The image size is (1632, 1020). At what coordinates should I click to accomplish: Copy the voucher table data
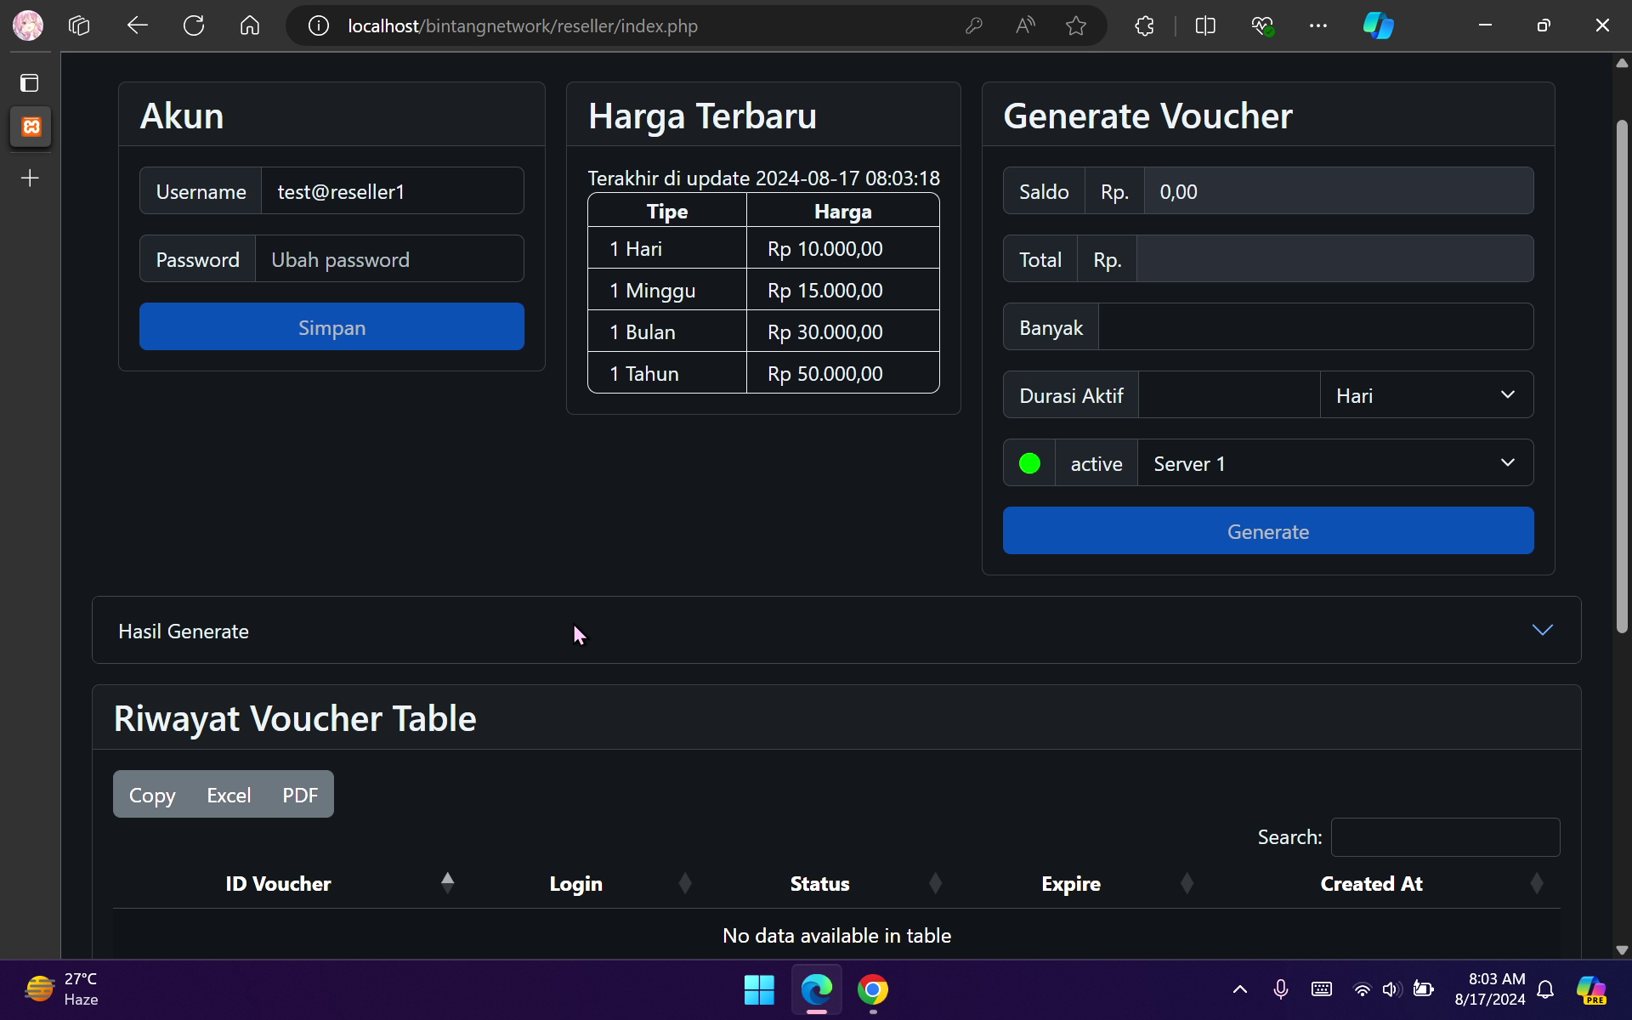click(152, 795)
